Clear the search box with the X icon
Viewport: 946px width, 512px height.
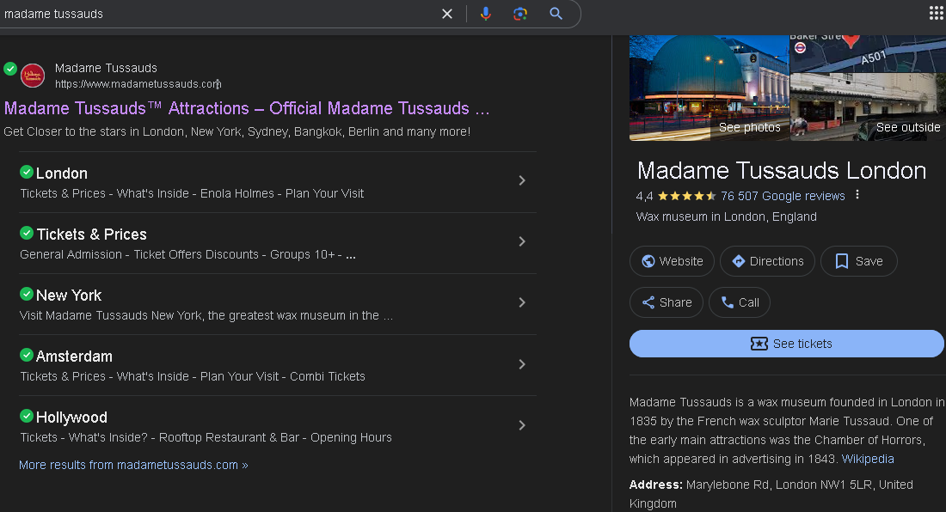point(447,14)
